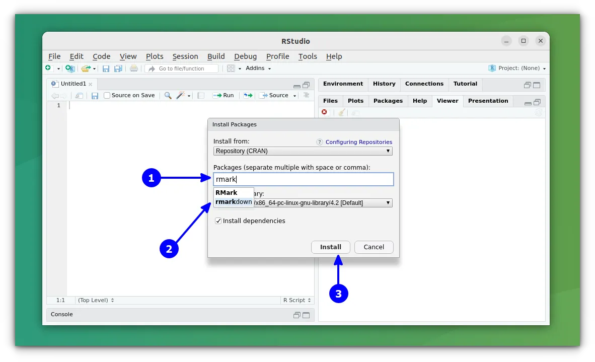
Task: Switch to the Packages tab
Action: [x=388, y=101]
